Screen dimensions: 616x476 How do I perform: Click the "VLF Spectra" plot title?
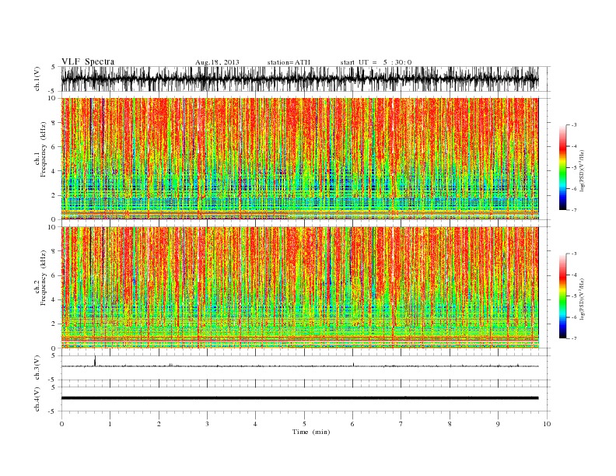point(88,61)
